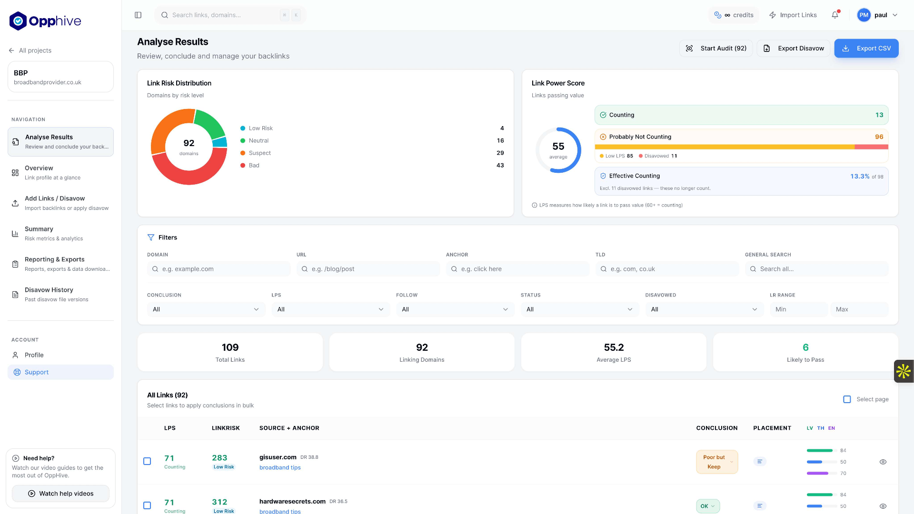Image resolution: width=914 pixels, height=514 pixels.
Task: Click the back arrow beside All projects
Action: click(x=11, y=50)
